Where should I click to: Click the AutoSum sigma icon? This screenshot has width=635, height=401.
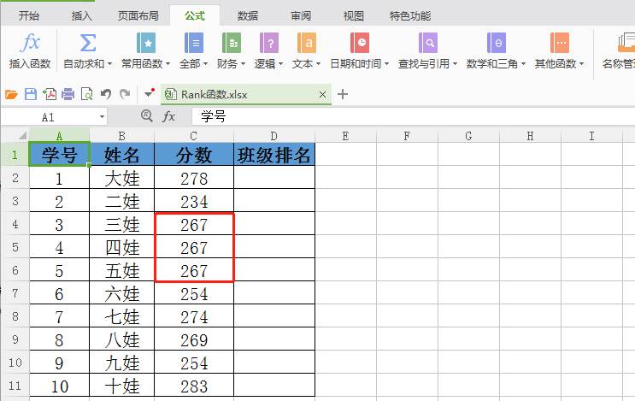click(x=88, y=43)
